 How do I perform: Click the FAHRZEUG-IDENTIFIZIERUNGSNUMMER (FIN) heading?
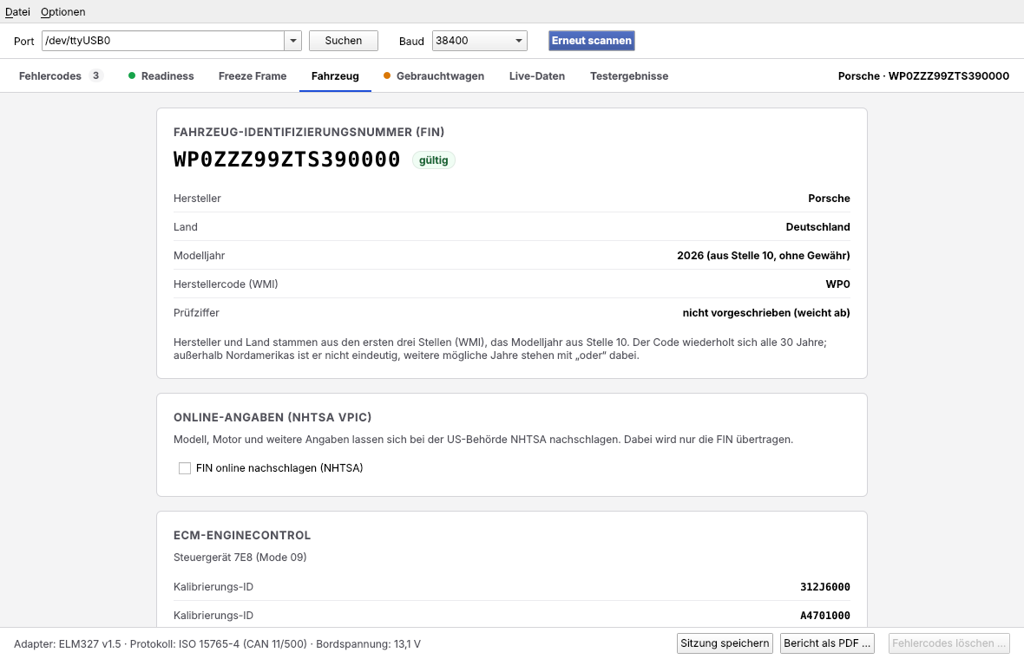[x=309, y=132]
